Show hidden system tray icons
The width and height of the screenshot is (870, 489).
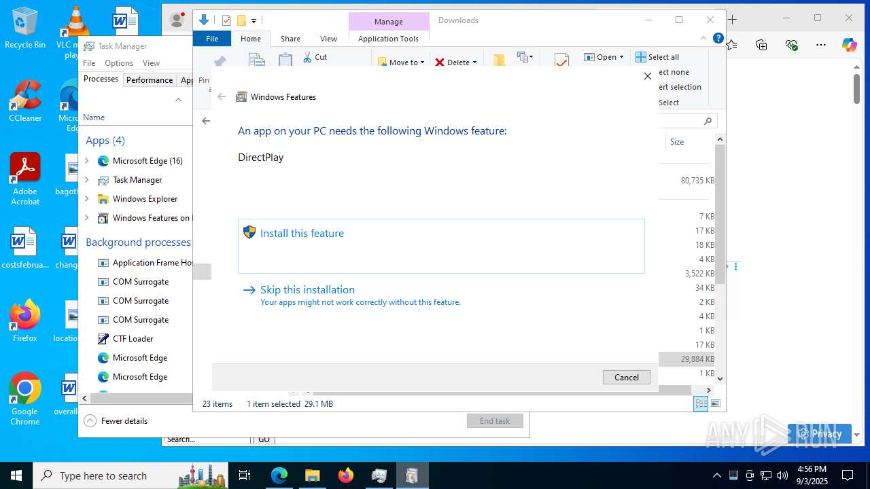(716, 475)
